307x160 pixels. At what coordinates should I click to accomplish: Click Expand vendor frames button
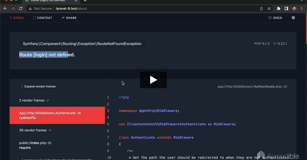click(x=38, y=86)
